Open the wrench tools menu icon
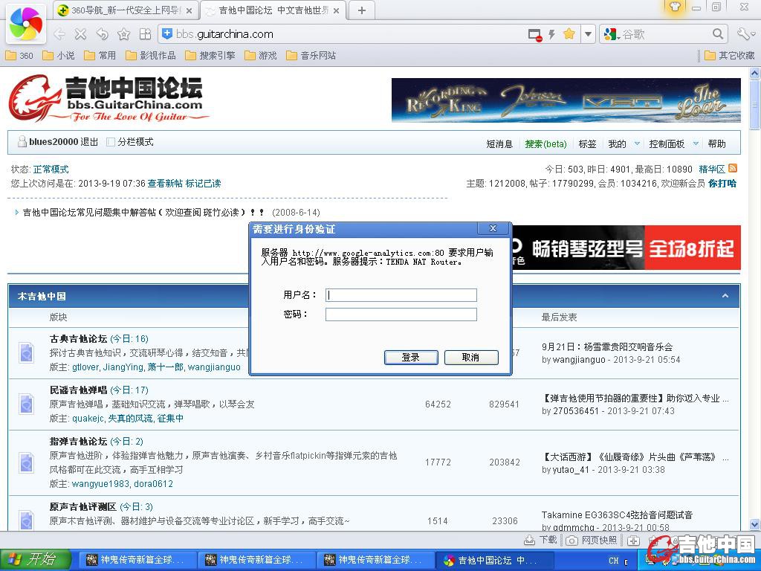The height and width of the screenshot is (571, 761). coord(745,34)
